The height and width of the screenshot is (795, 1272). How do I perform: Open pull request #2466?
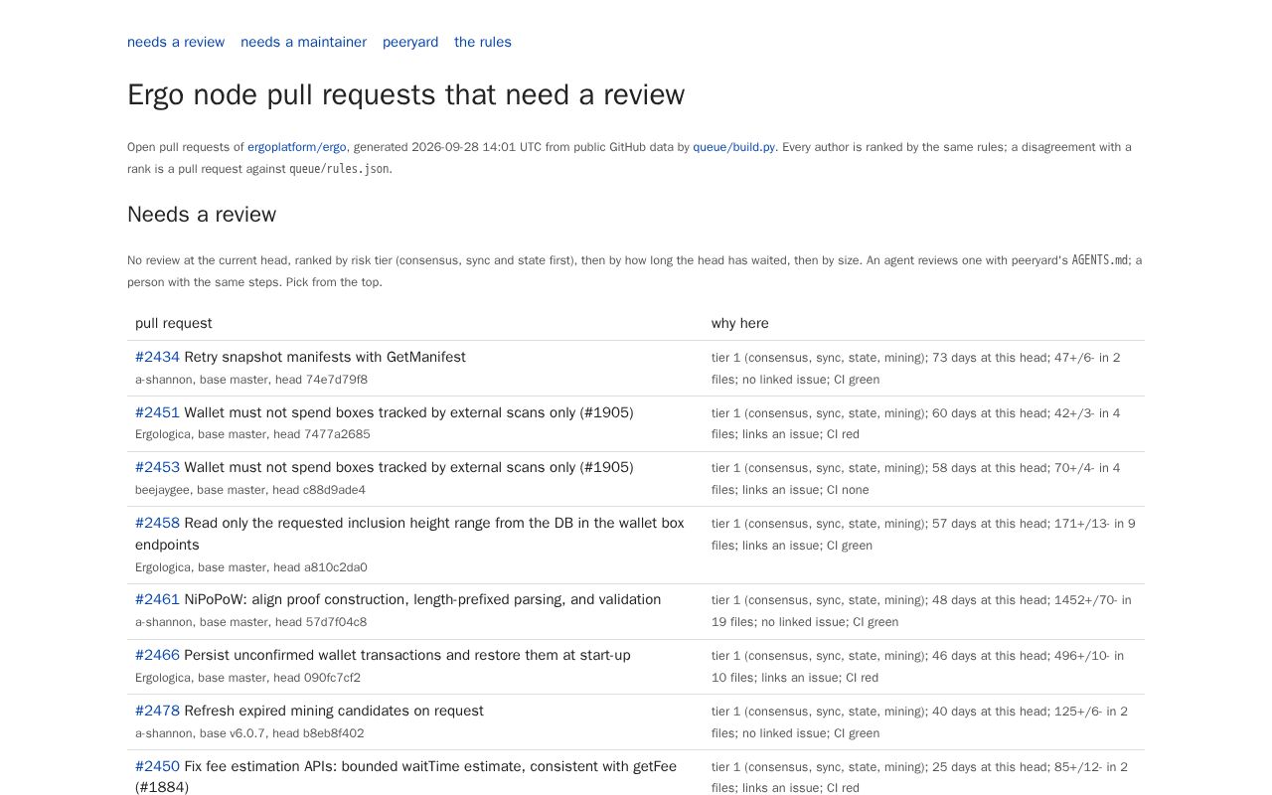point(157,655)
